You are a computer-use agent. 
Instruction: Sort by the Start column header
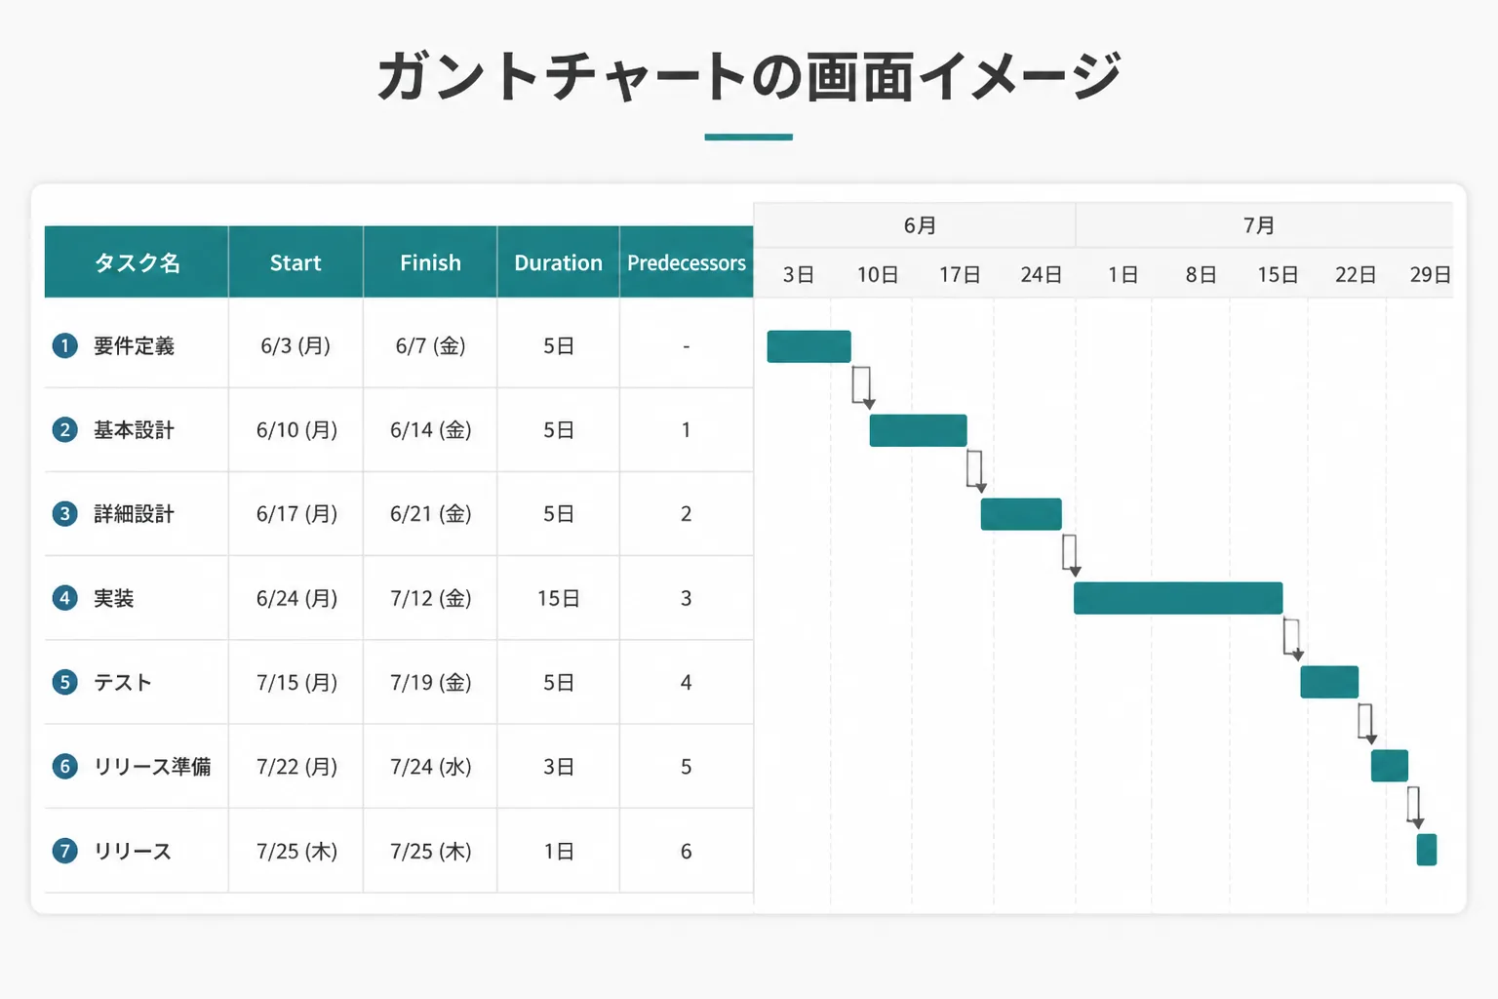(x=296, y=262)
